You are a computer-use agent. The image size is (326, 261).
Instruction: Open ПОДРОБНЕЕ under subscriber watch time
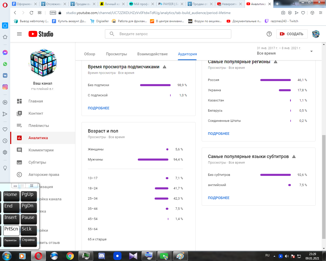point(99,108)
